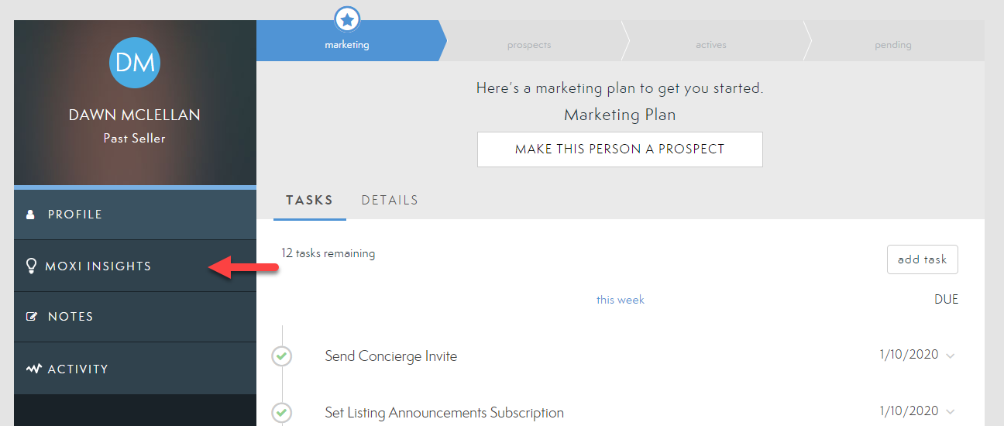Click the this week link
Viewport: 1004px width, 426px height.
tap(620, 300)
